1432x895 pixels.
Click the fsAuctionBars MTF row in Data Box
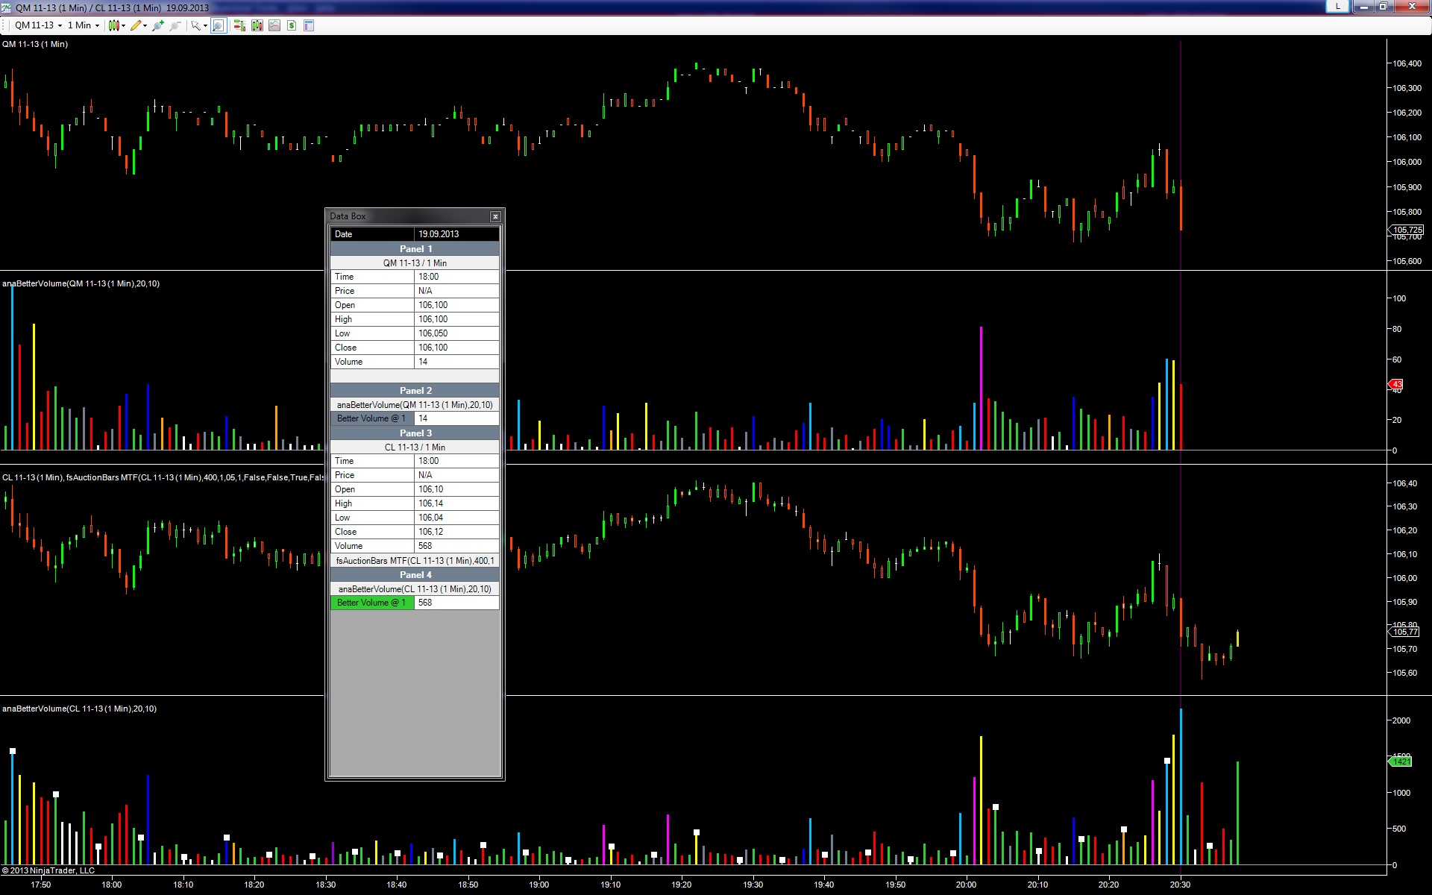415,561
